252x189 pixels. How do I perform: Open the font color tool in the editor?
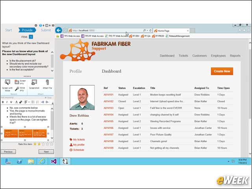click(17, 102)
